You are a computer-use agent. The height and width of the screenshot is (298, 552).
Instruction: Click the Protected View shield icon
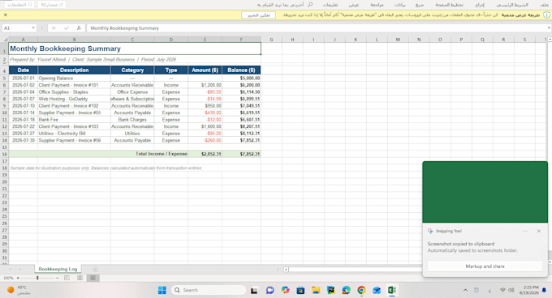click(546, 15)
